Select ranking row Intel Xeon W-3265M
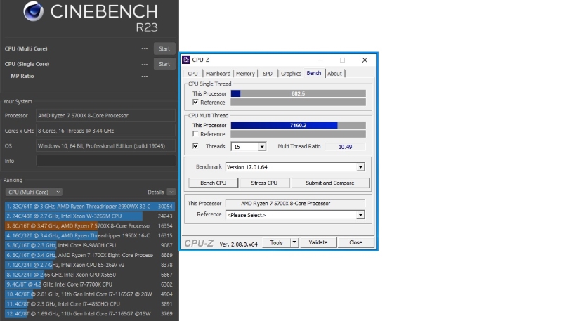 90,216
